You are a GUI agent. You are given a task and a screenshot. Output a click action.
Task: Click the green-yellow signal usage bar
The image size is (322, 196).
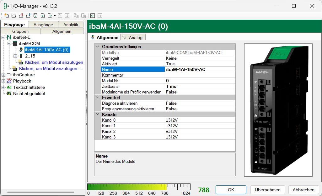coord(139,187)
